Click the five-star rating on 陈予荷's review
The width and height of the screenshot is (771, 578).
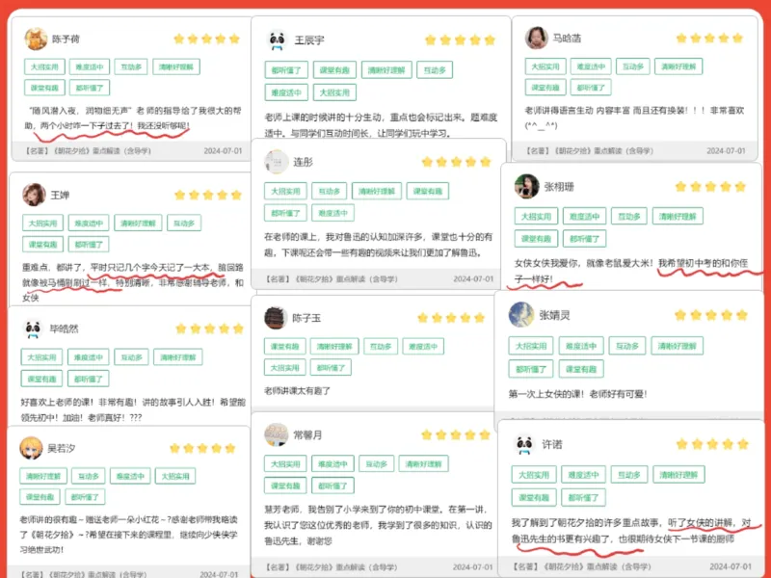[x=206, y=39]
